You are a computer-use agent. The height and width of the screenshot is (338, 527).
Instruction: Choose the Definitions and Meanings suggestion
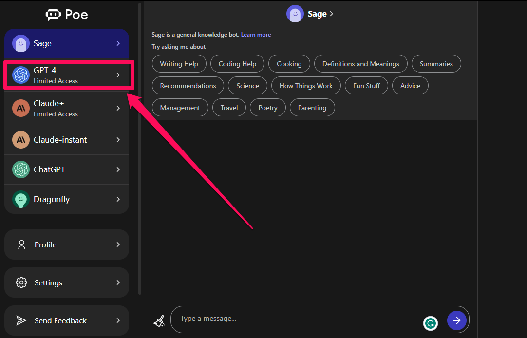coord(360,64)
